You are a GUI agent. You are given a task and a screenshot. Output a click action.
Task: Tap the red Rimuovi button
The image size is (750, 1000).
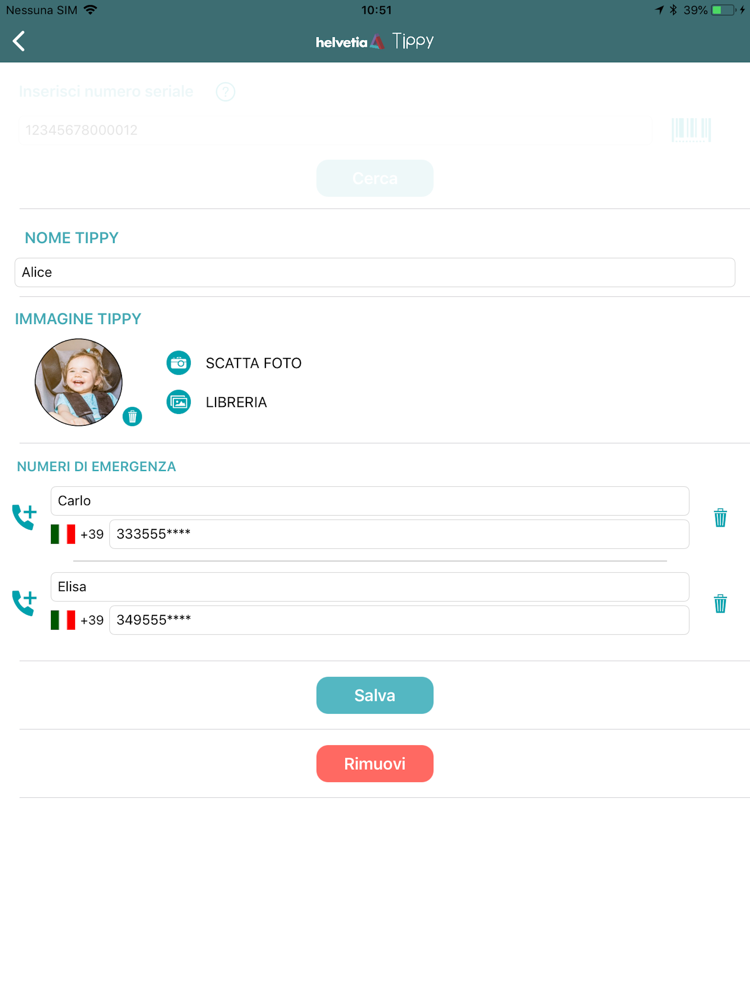(375, 764)
